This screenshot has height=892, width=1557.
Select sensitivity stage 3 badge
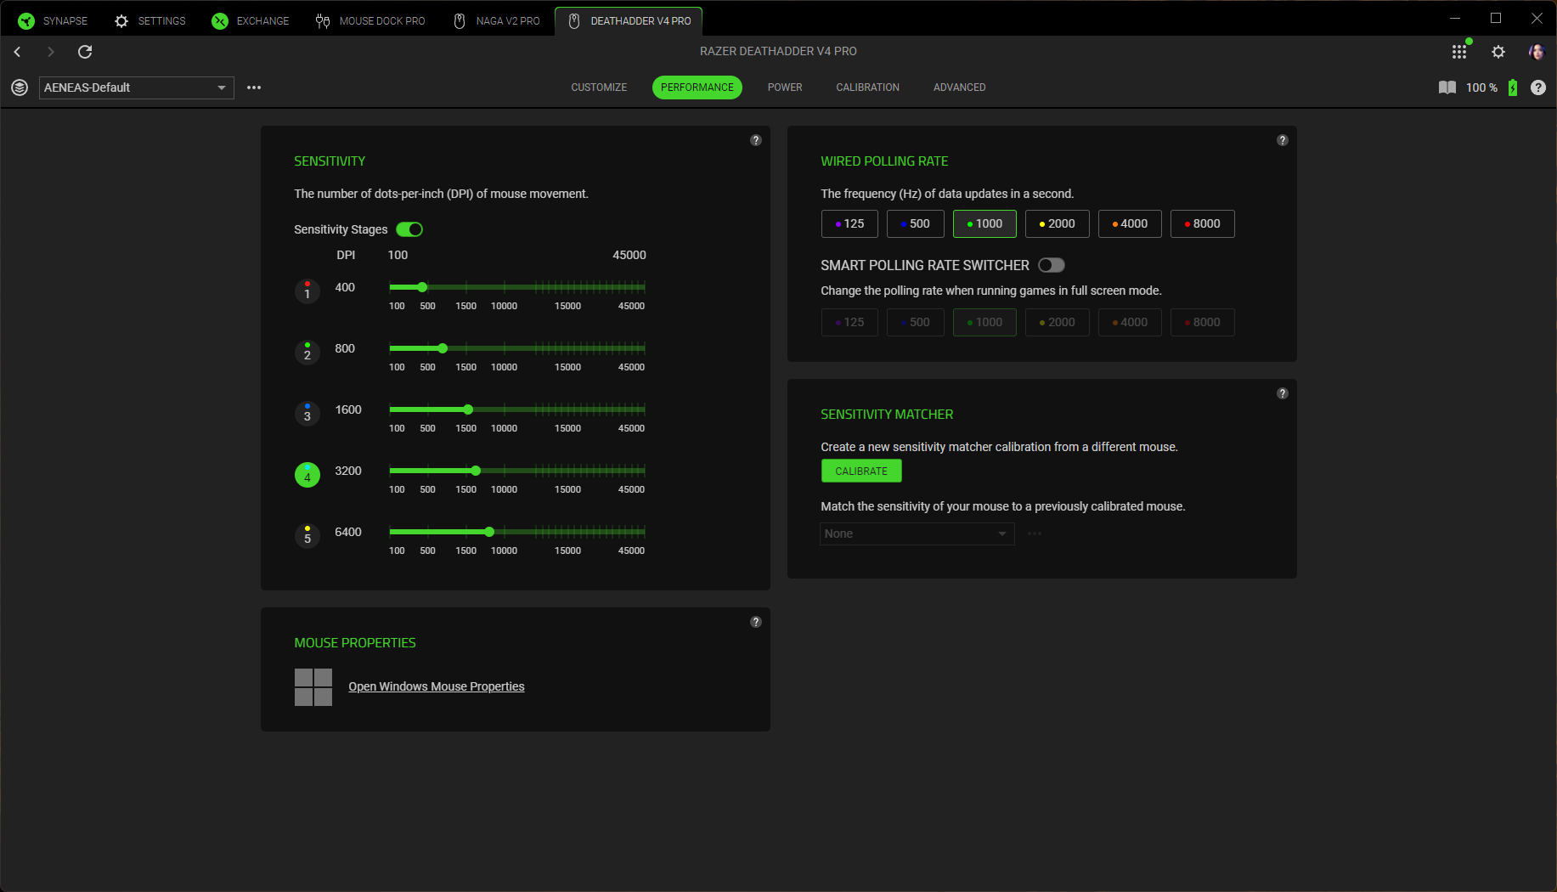[x=307, y=415]
